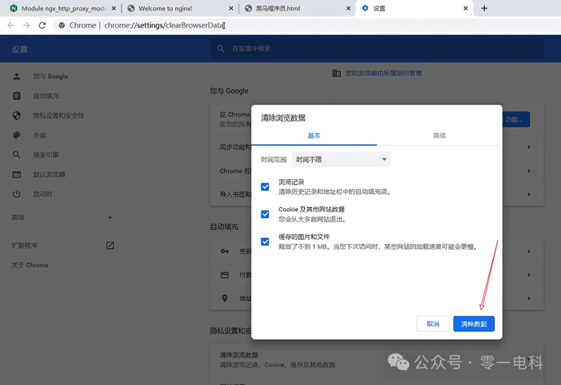Click the chevron on the passwords row
The height and width of the screenshot is (385, 561).
(529, 251)
